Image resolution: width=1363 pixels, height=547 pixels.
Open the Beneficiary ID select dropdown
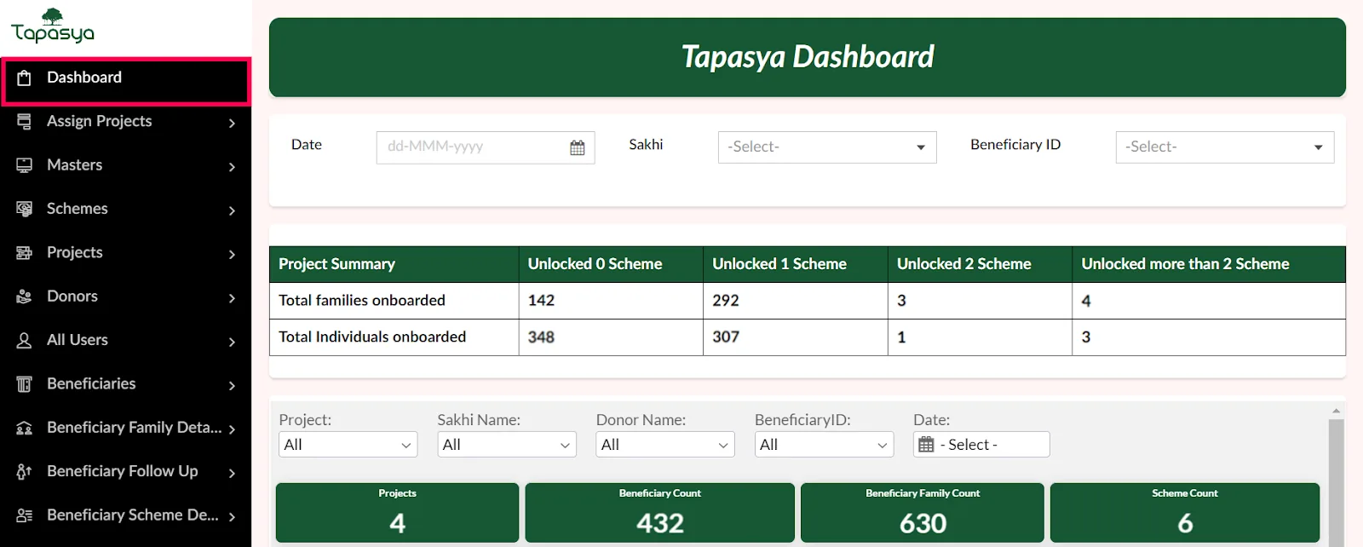[x=1225, y=147]
